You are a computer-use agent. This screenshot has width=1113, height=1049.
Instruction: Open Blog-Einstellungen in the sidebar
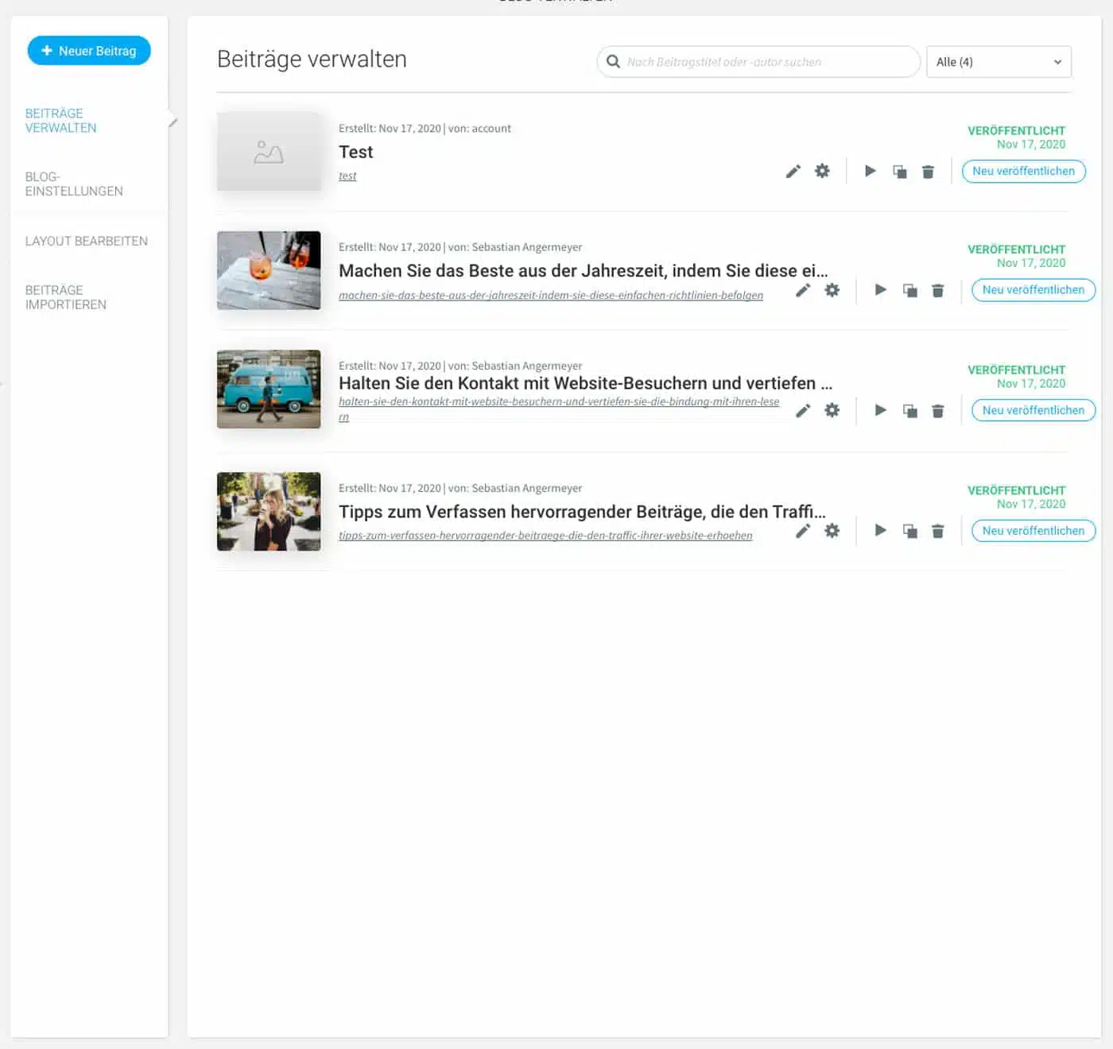[74, 184]
